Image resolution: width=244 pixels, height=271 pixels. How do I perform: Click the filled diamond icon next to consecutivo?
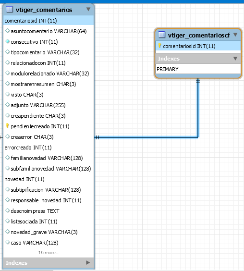[7, 41]
